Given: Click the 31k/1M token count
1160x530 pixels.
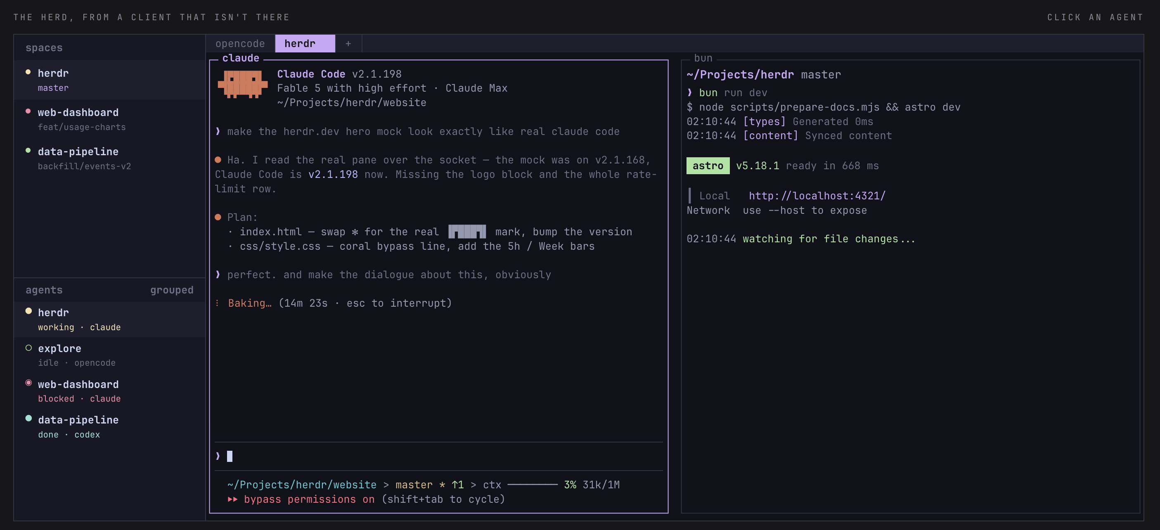Looking at the screenshot, I should click(601, 485).
